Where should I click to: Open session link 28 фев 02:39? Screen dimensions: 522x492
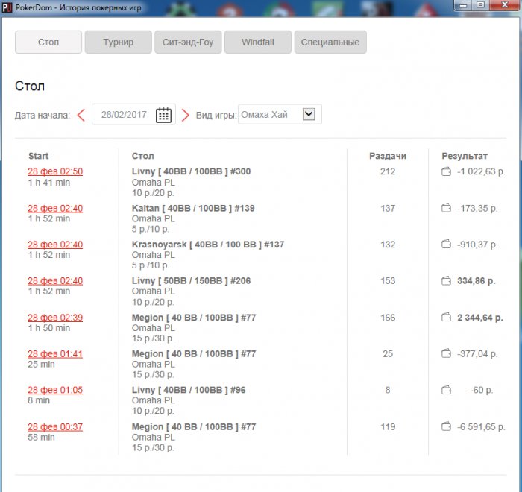click(x=55, y=318)
